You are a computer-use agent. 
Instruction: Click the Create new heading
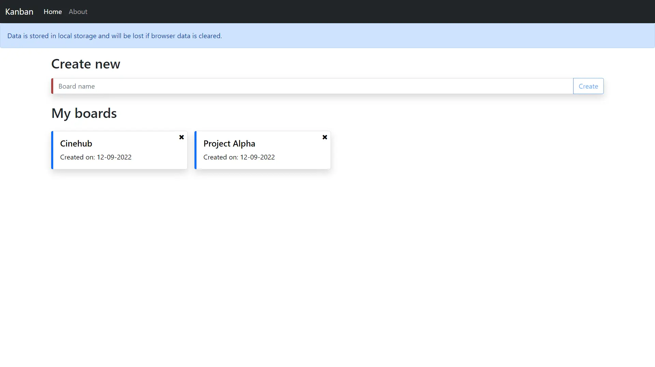(86, 64)
